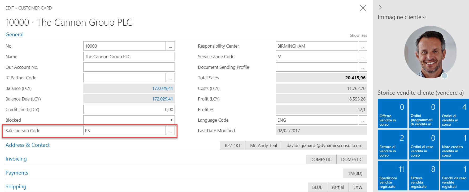Viewport: 469px width, 192px height.
Task: Click the Partial shipping summary value
Action: [x=338, y=187]
